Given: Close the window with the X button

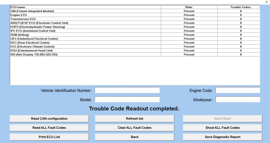Looking at the screenshot, I should tap(266, 2).
